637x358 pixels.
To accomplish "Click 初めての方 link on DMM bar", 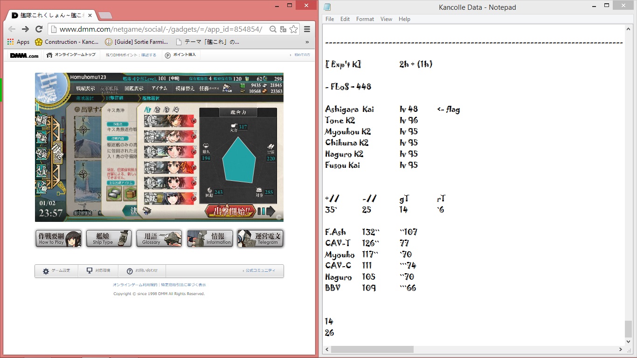I will 302,55.
